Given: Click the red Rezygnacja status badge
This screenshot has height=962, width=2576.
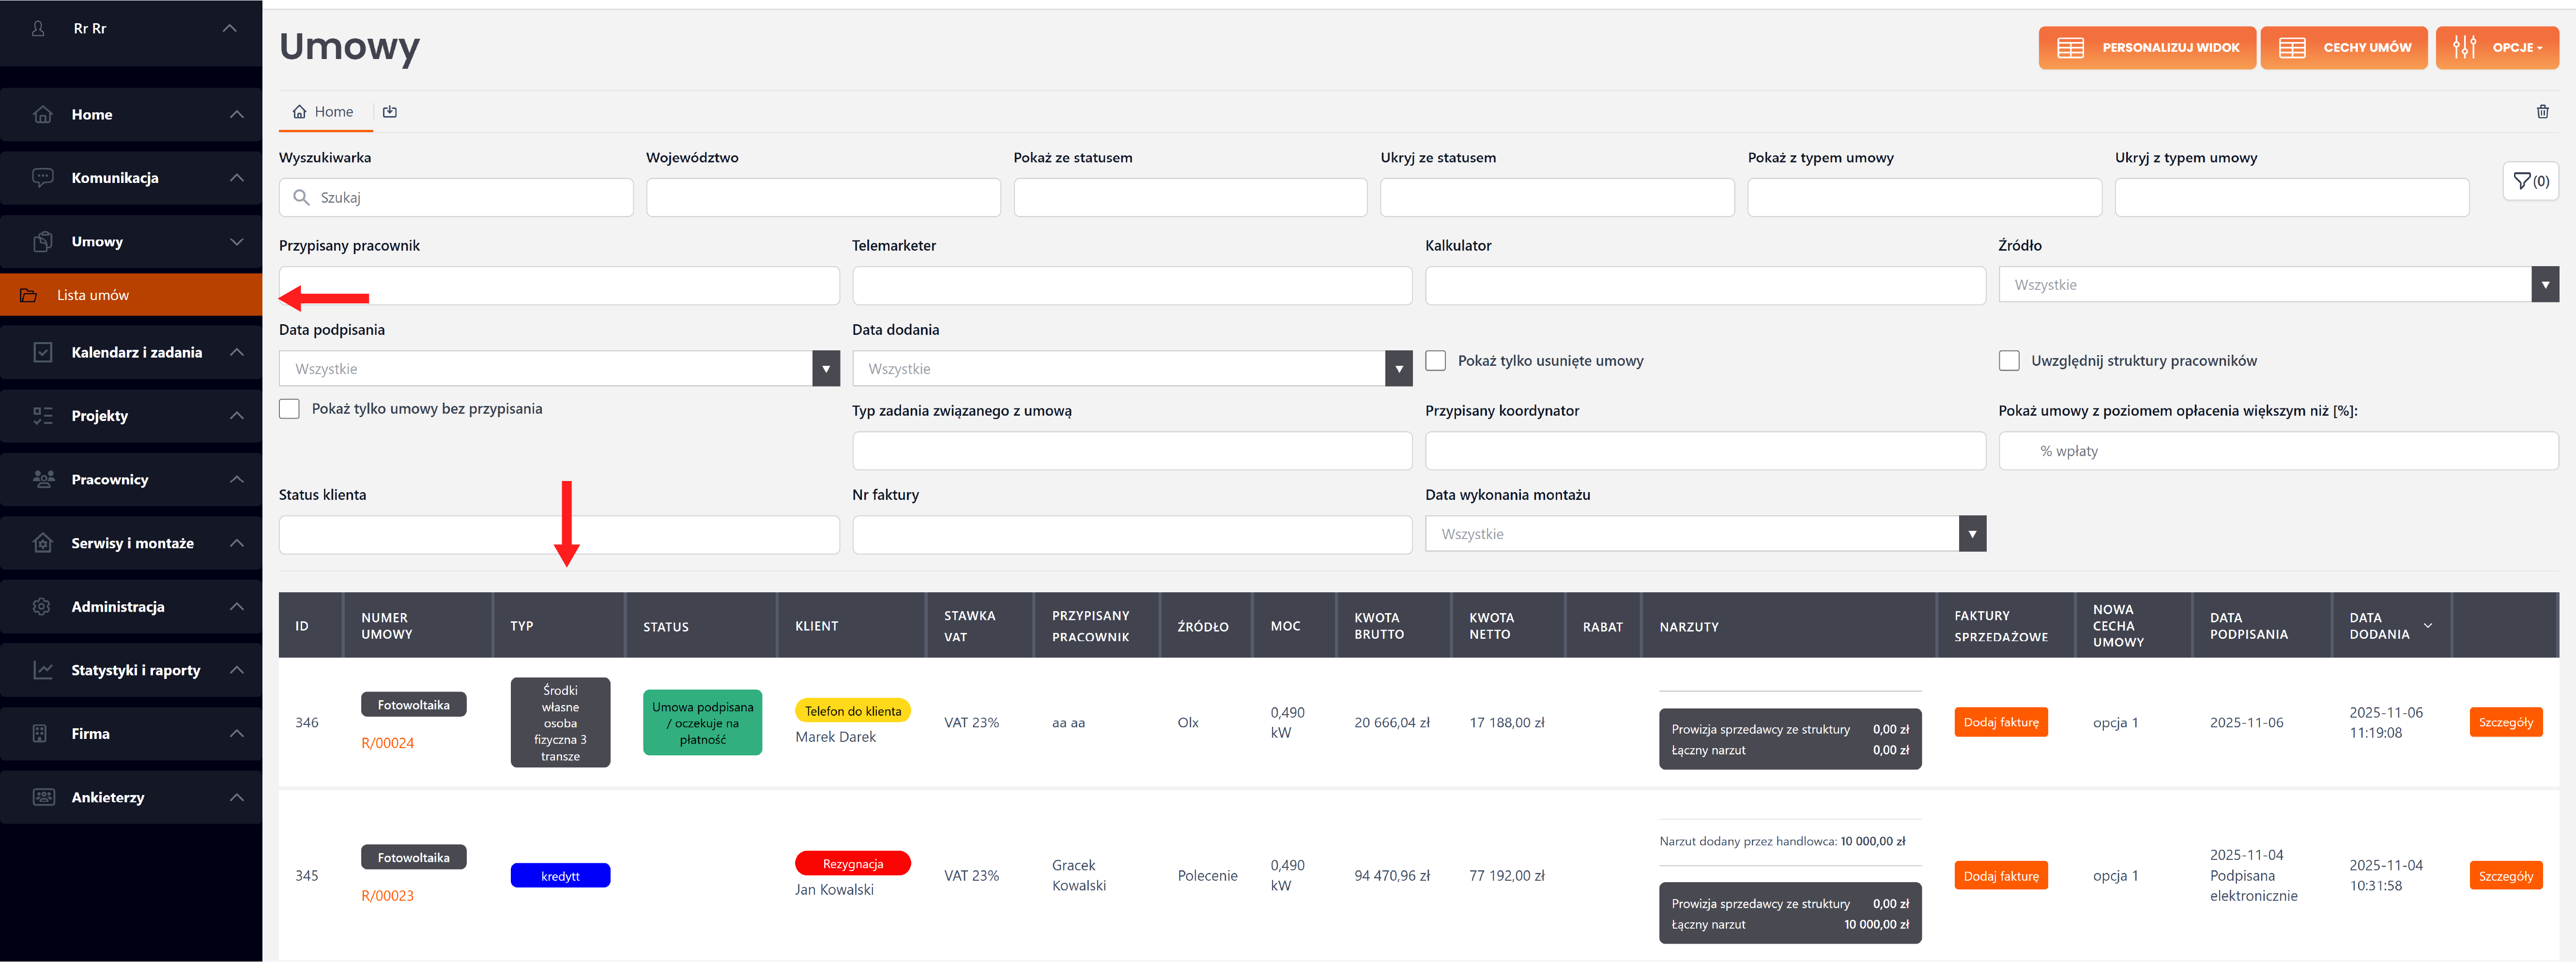Looking at the screenshot, I should pos(852,864).
